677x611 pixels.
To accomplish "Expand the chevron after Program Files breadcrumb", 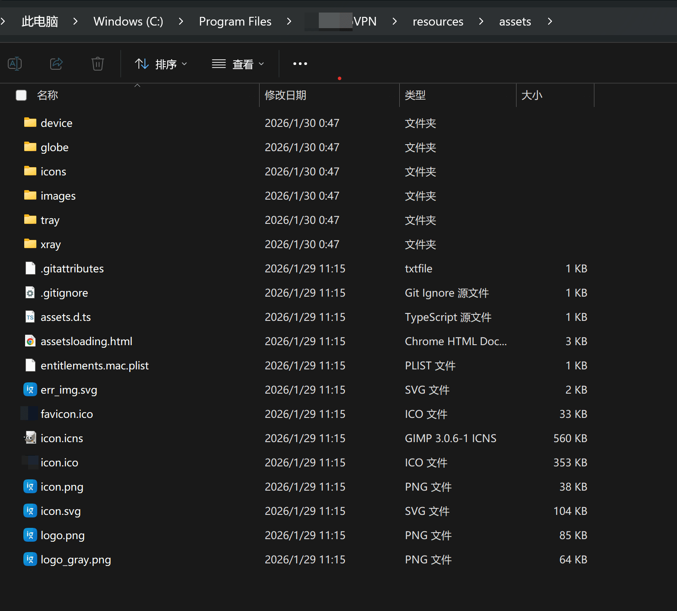I will [x=289, y=21].
